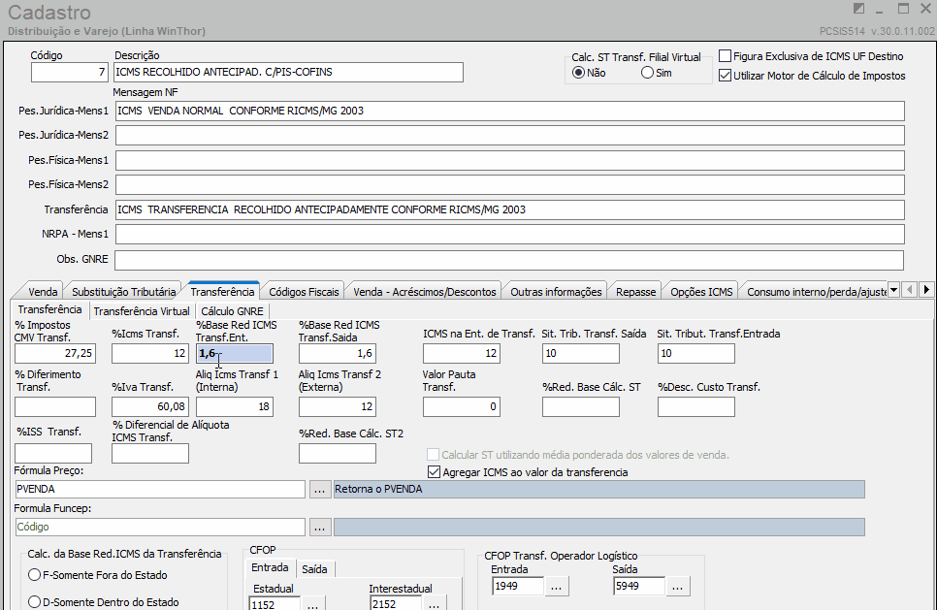Switch to the Venda tab
This screenshot has height=610, width=937.
(x=43, y=292)
